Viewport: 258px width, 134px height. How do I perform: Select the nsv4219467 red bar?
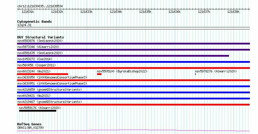(133, 105)
